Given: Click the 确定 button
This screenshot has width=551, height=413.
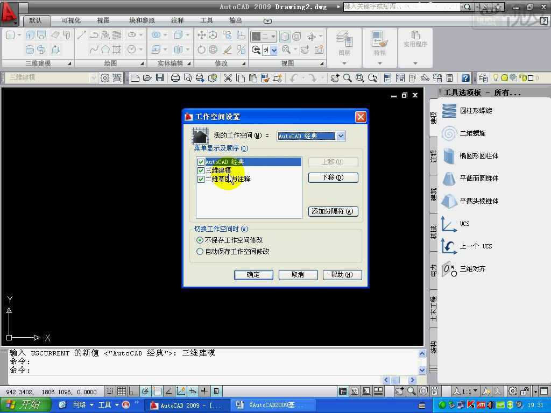Looking at the screenshot, I should coord(253,275).
